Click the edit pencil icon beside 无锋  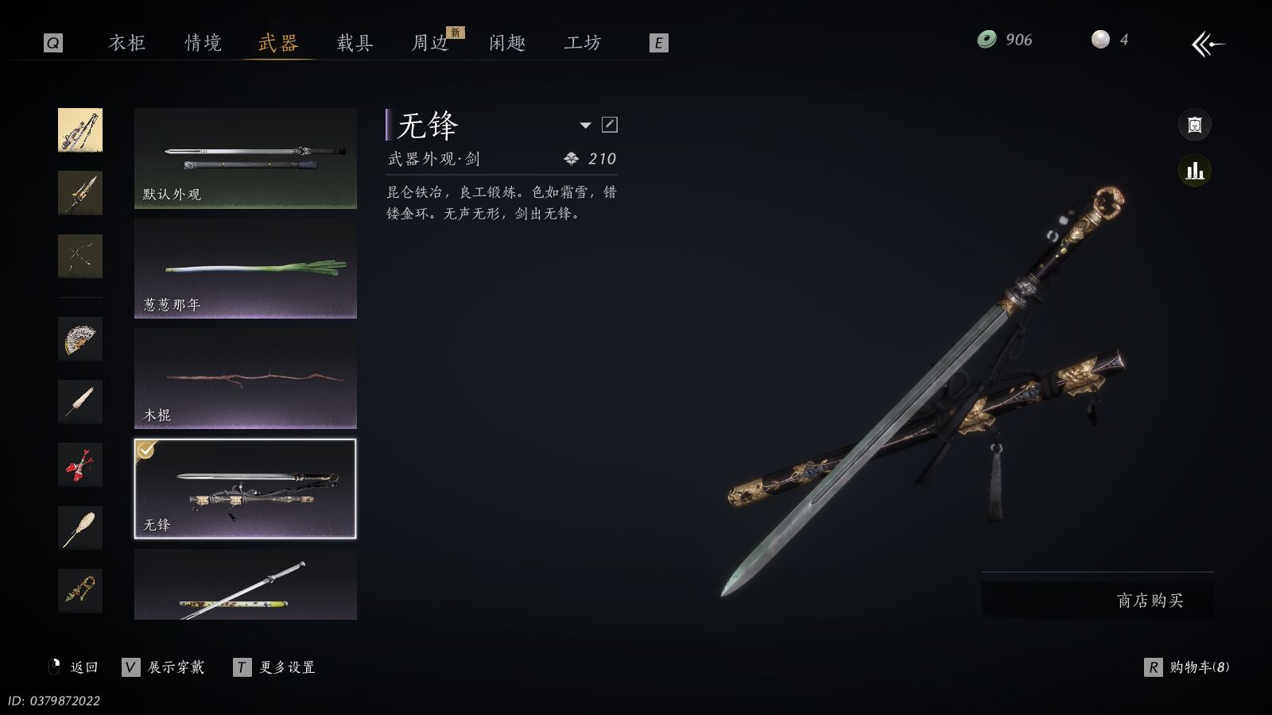click(610, 125)
